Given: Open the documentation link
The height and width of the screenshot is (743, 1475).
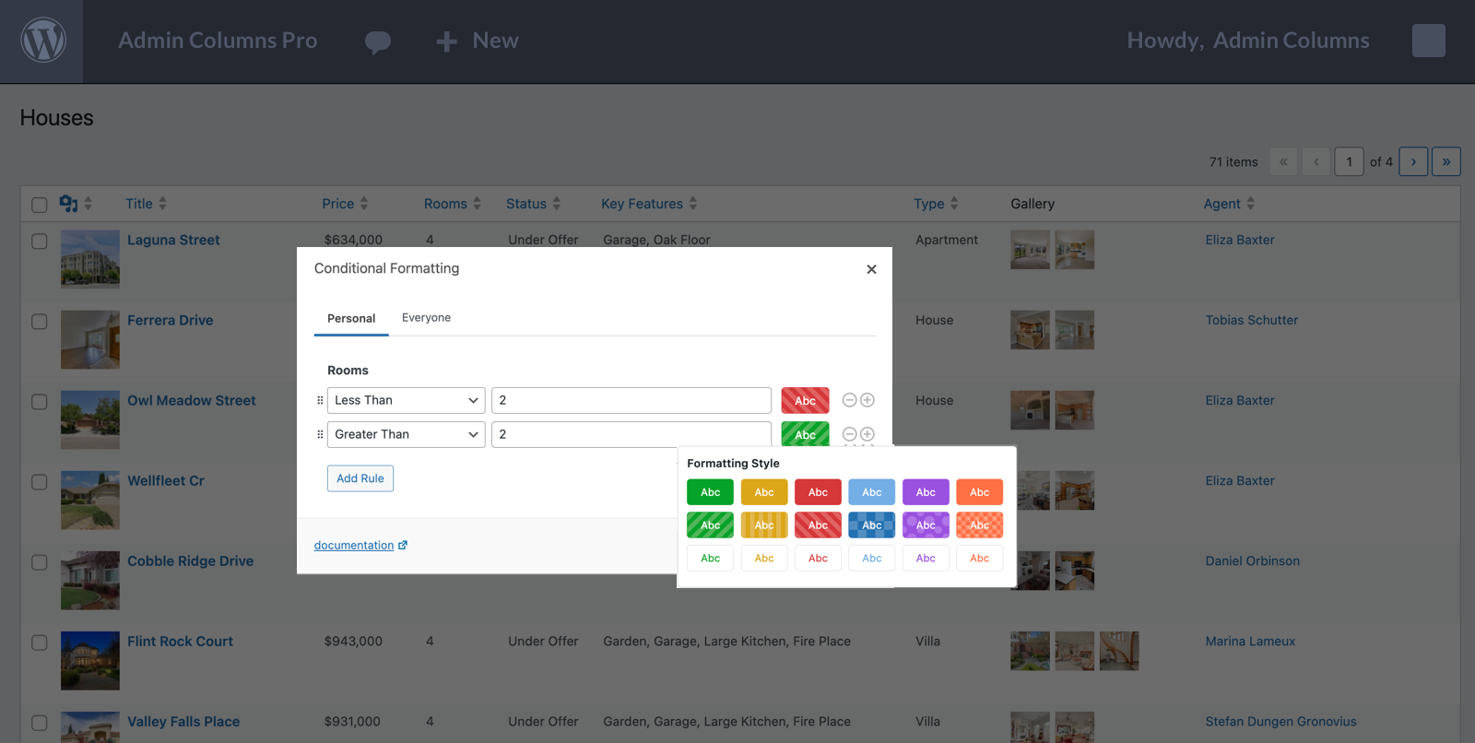Looking at the screenshot, I should pyautogui.click(x=354, y=546).
